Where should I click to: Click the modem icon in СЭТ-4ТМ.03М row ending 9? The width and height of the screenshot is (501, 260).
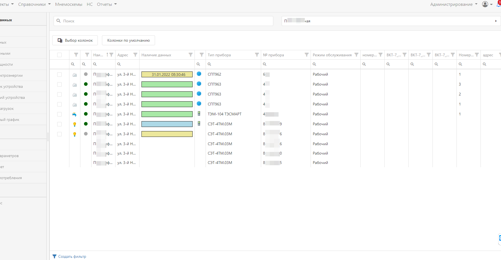pyautogui.click(x=199, y=123)
